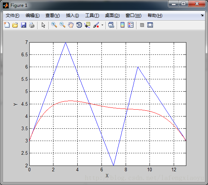Viewport: 208px width, 185px height.
Task: Click the Hide Plot Tools icon
Action: tap(142, 25)
